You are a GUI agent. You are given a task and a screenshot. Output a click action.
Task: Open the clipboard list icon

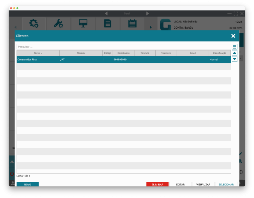tap(132, 24)
